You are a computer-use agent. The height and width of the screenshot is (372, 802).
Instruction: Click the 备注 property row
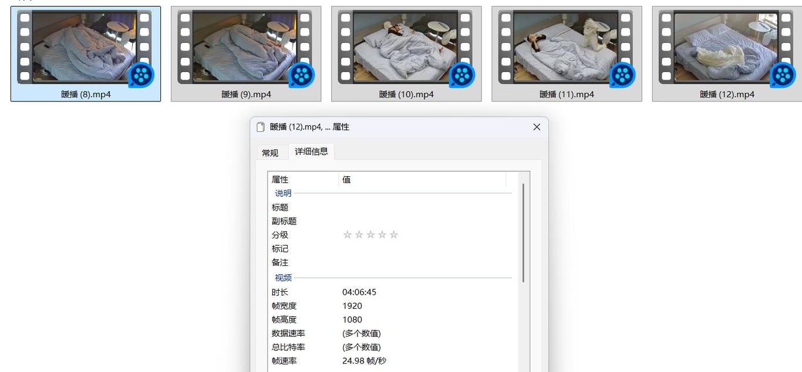point(392,262)
